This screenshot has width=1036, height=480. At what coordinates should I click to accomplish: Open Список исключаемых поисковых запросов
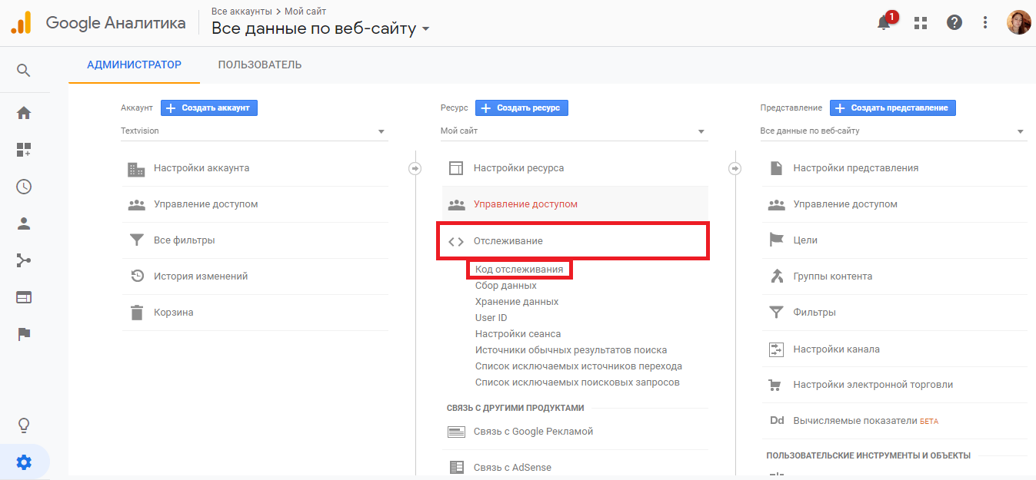(578, 382)
